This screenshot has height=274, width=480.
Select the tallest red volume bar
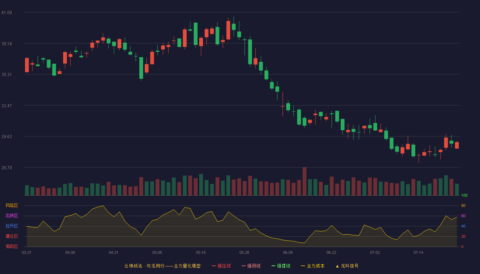pos(304,181)
